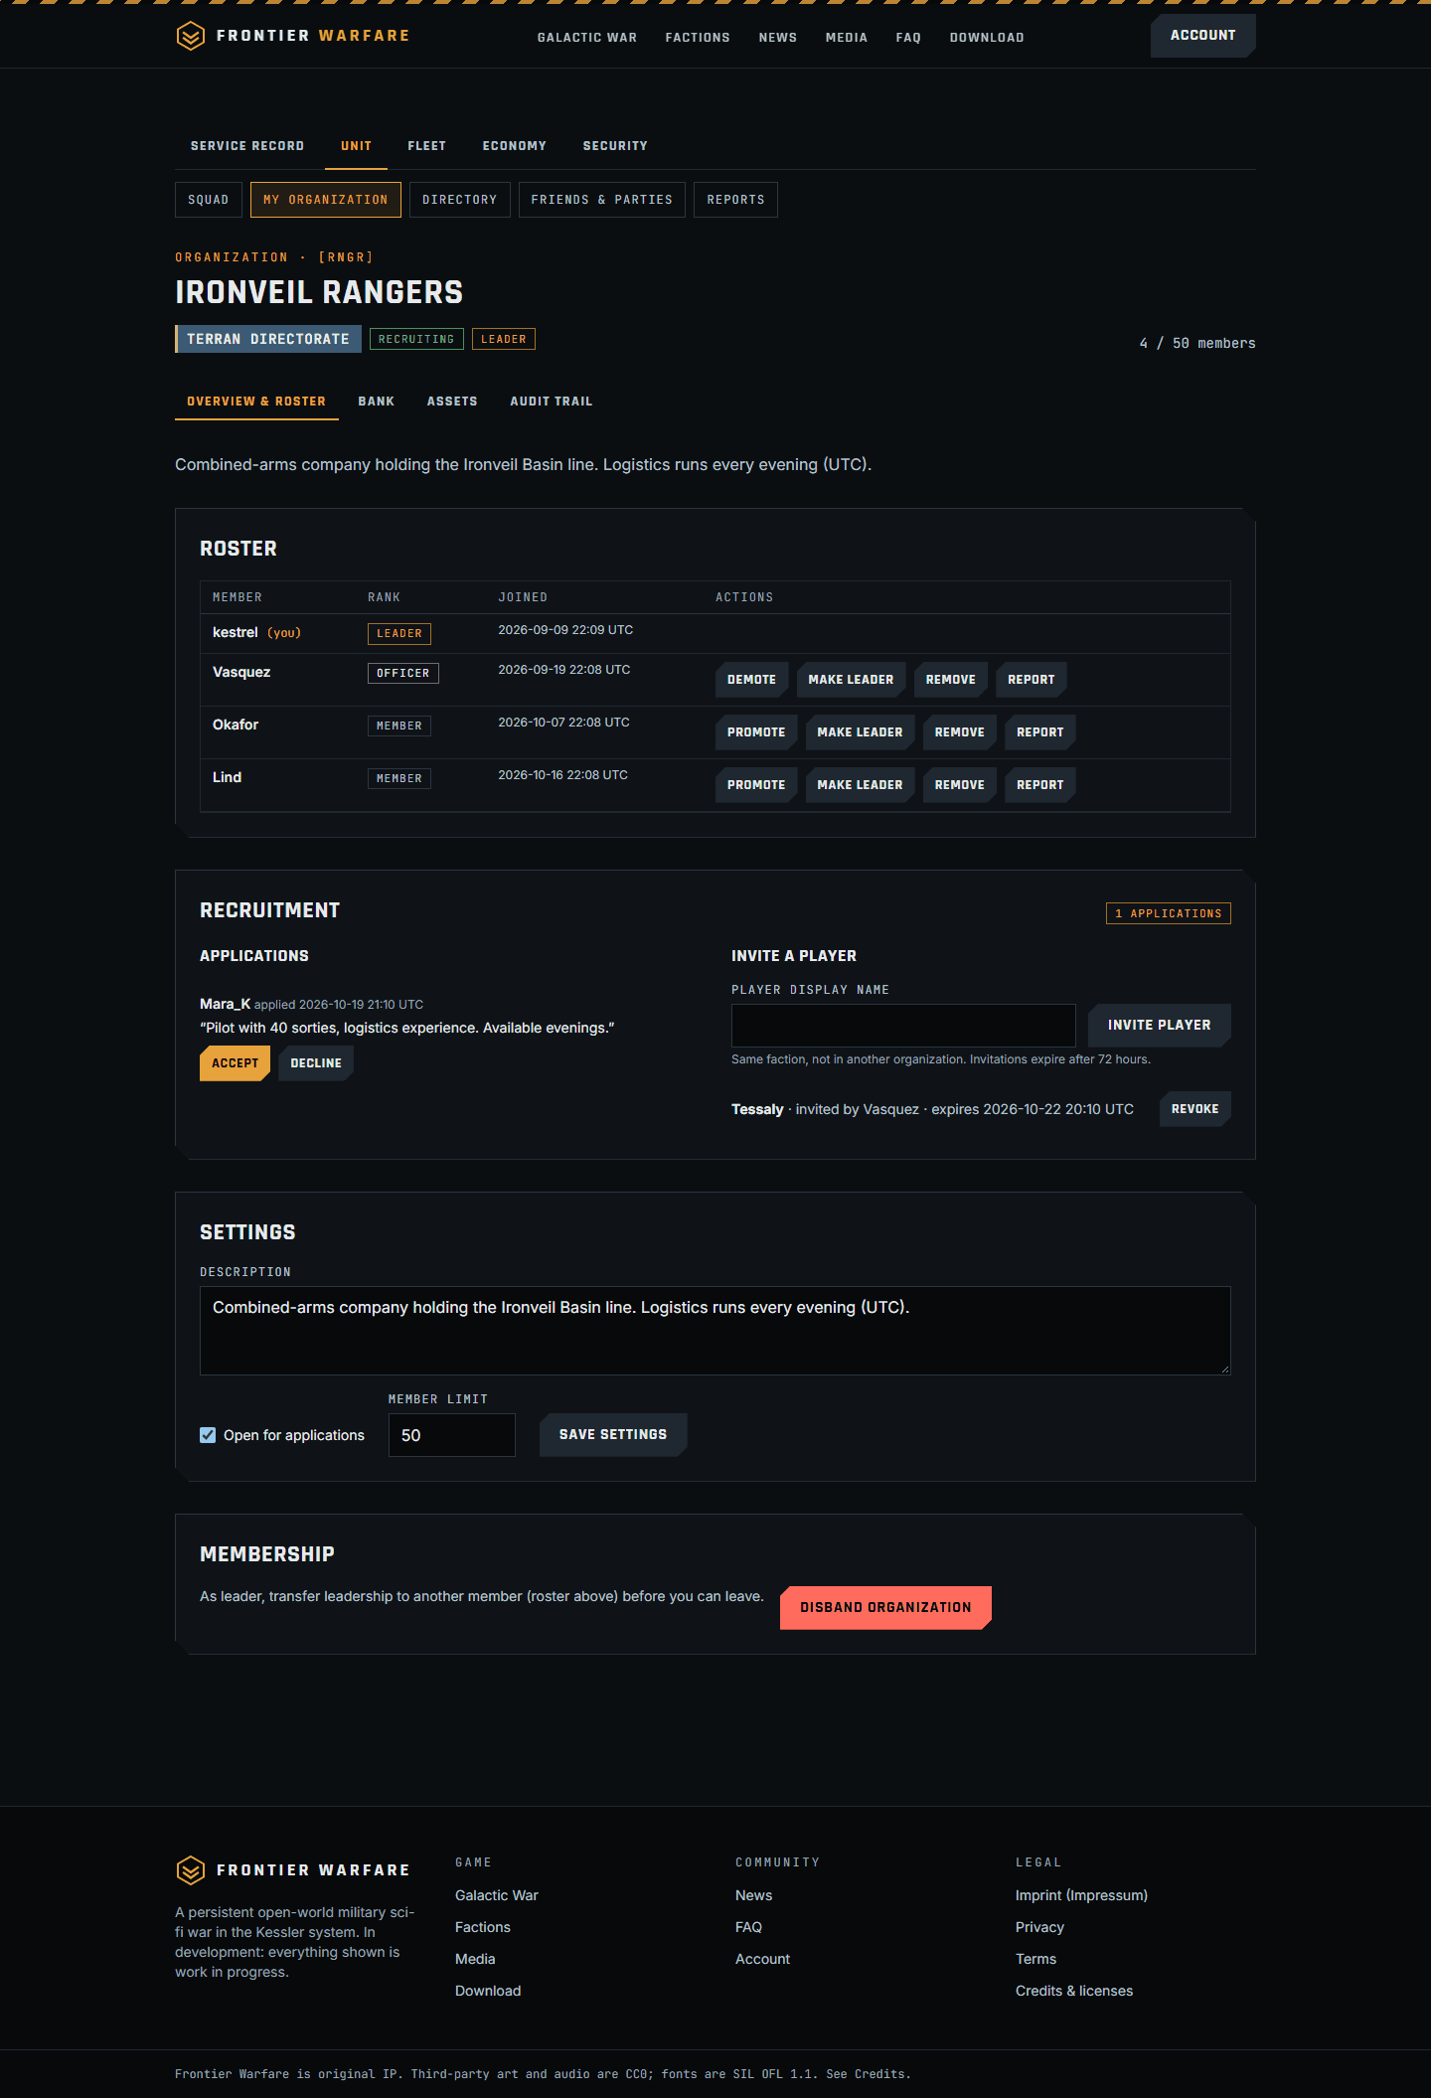The height and width of the screenshot is (2098, 1431).
Task: Select the Security tab
Action: point(615,146)
